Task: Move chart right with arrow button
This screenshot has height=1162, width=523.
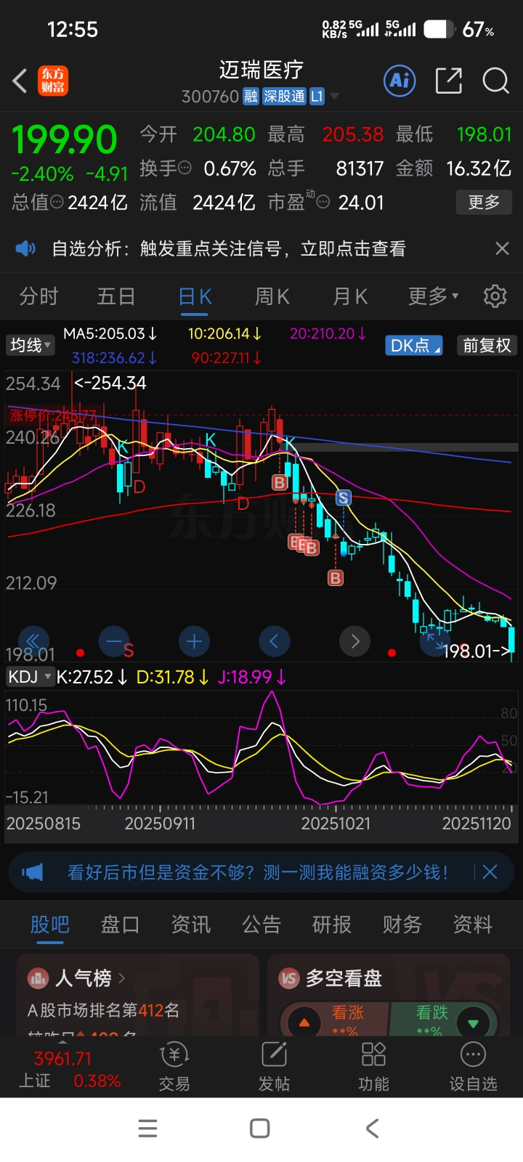Action: (355, 641)
